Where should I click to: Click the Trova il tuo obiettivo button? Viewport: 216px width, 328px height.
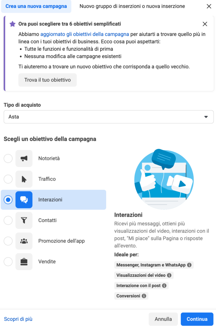tap(47, 80)
